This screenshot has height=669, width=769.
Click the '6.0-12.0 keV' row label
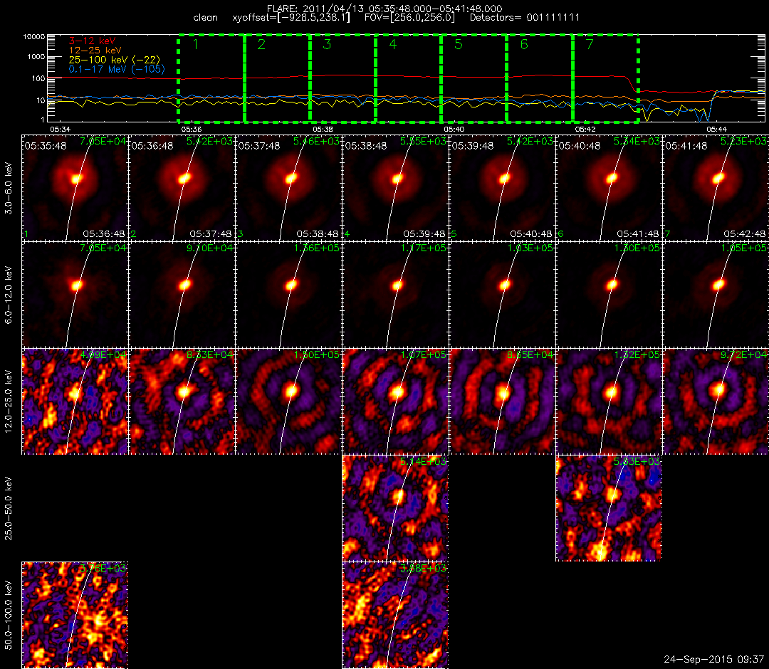(9, 295)
